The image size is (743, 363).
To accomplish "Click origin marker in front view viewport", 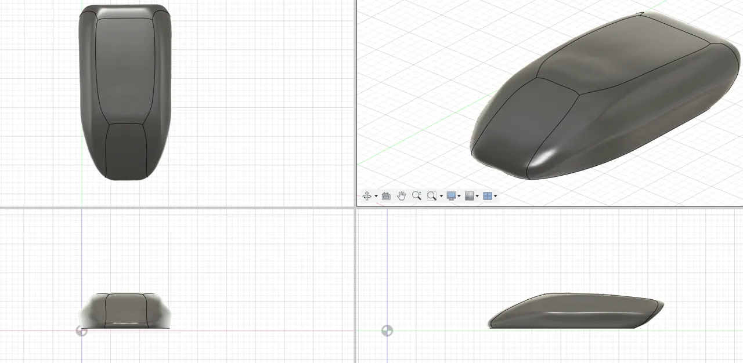I will [x=82, y=331].
